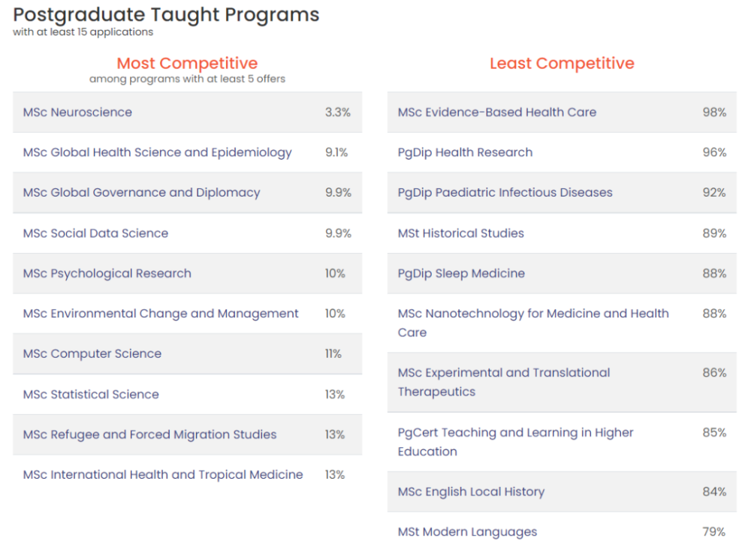
Task: Open MSc Social Data Science entry
Action: click(96, 233)
